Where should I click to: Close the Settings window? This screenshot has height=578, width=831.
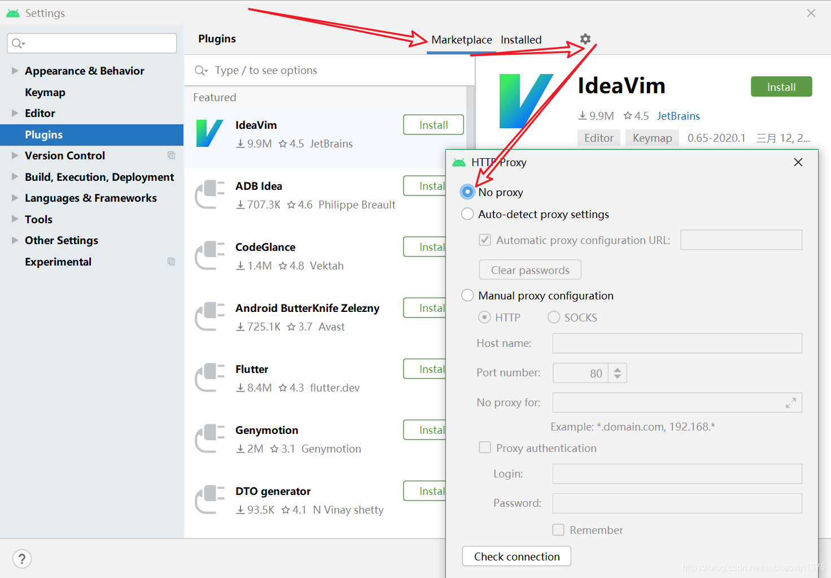click(x=811, y=13)
